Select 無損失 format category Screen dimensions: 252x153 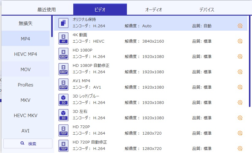tap(25, 23)
